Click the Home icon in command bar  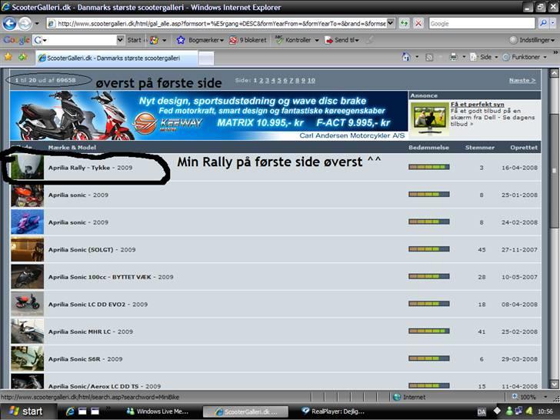[x=406, y=57]
